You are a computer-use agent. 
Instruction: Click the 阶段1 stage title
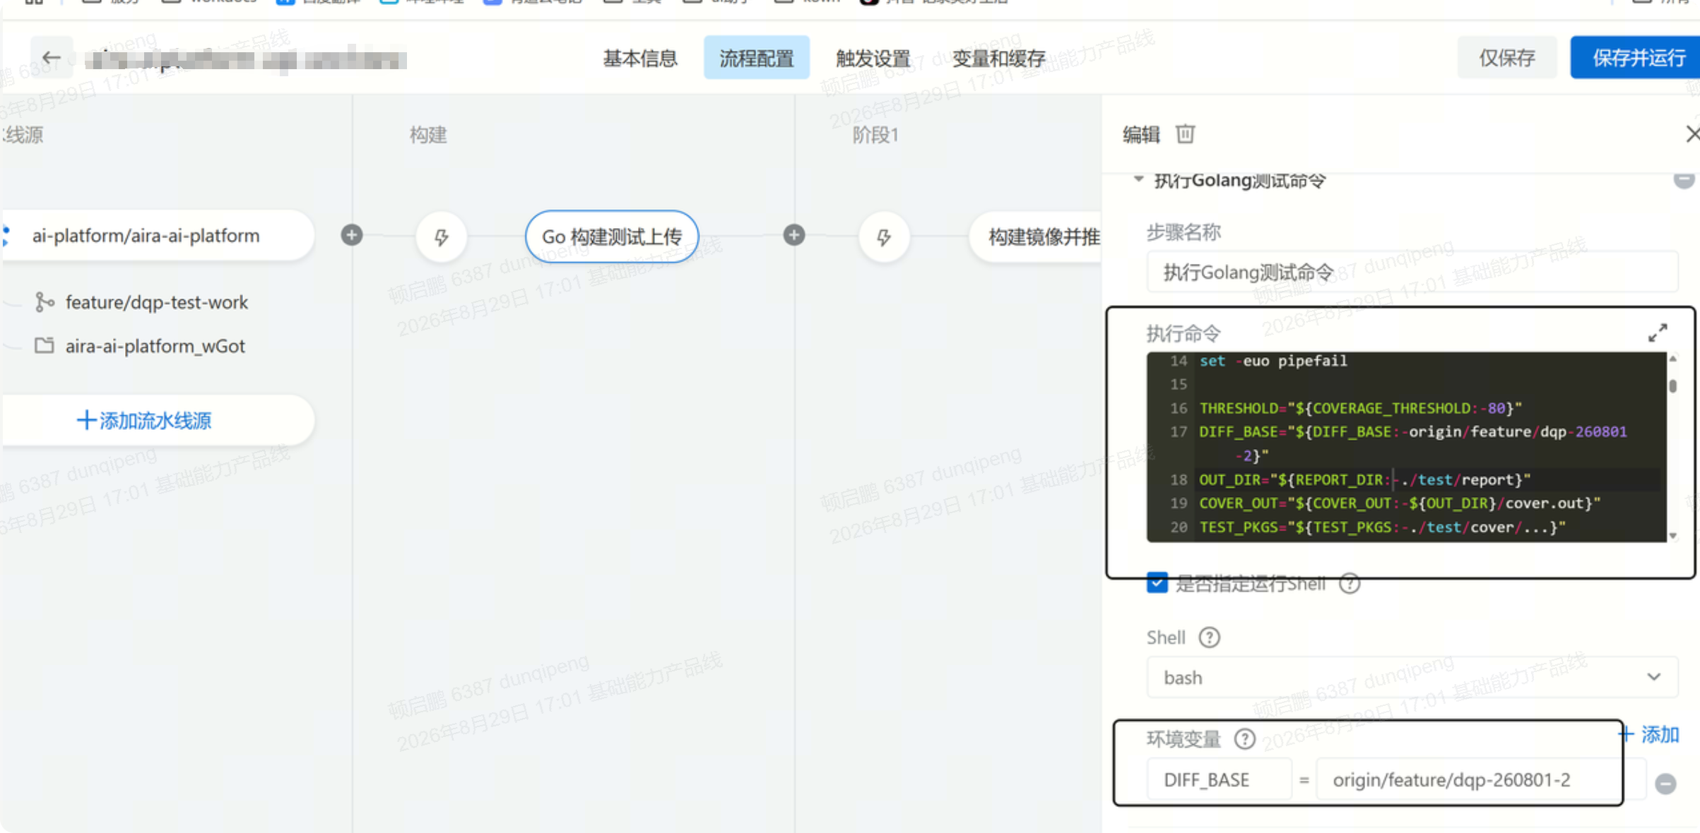pos(875,134)
